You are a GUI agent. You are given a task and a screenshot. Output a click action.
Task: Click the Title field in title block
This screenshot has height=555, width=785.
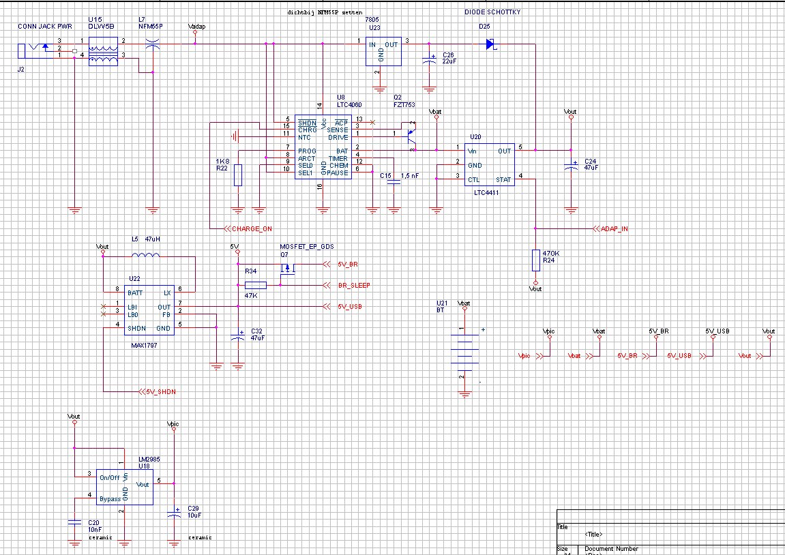click(x=593, y=534)
